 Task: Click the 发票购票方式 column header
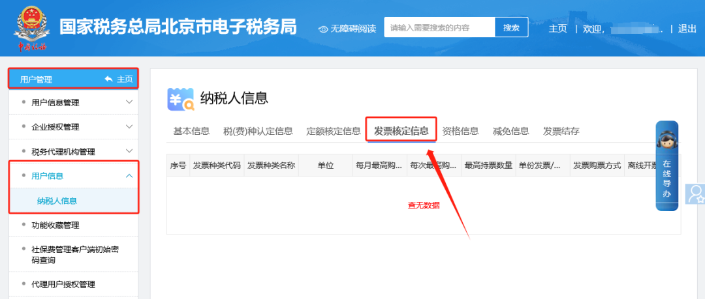(597, 165)
